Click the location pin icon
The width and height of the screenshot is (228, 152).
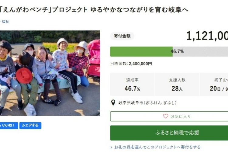(113, 103)
